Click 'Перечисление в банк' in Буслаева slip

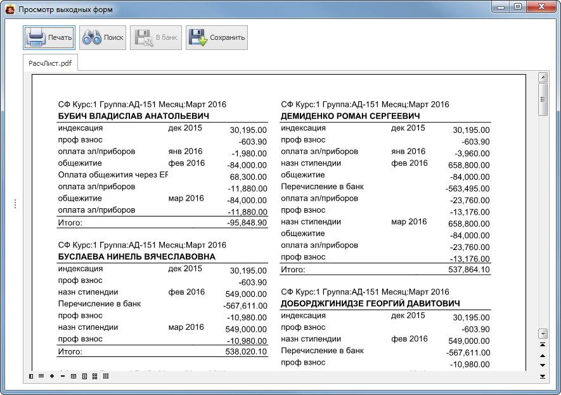100,304
